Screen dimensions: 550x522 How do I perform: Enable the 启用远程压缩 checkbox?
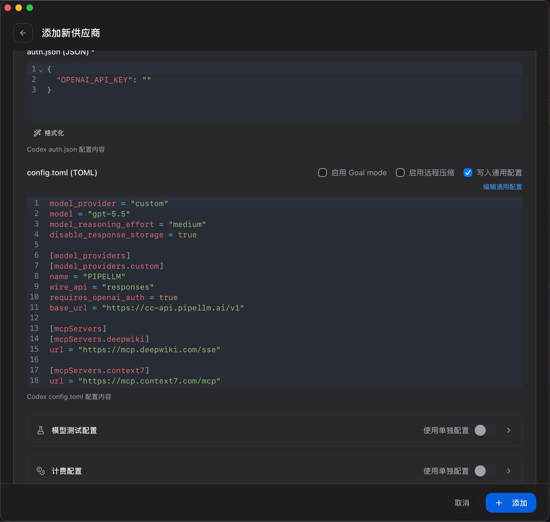pyautogui.click(x=400, y=173)
